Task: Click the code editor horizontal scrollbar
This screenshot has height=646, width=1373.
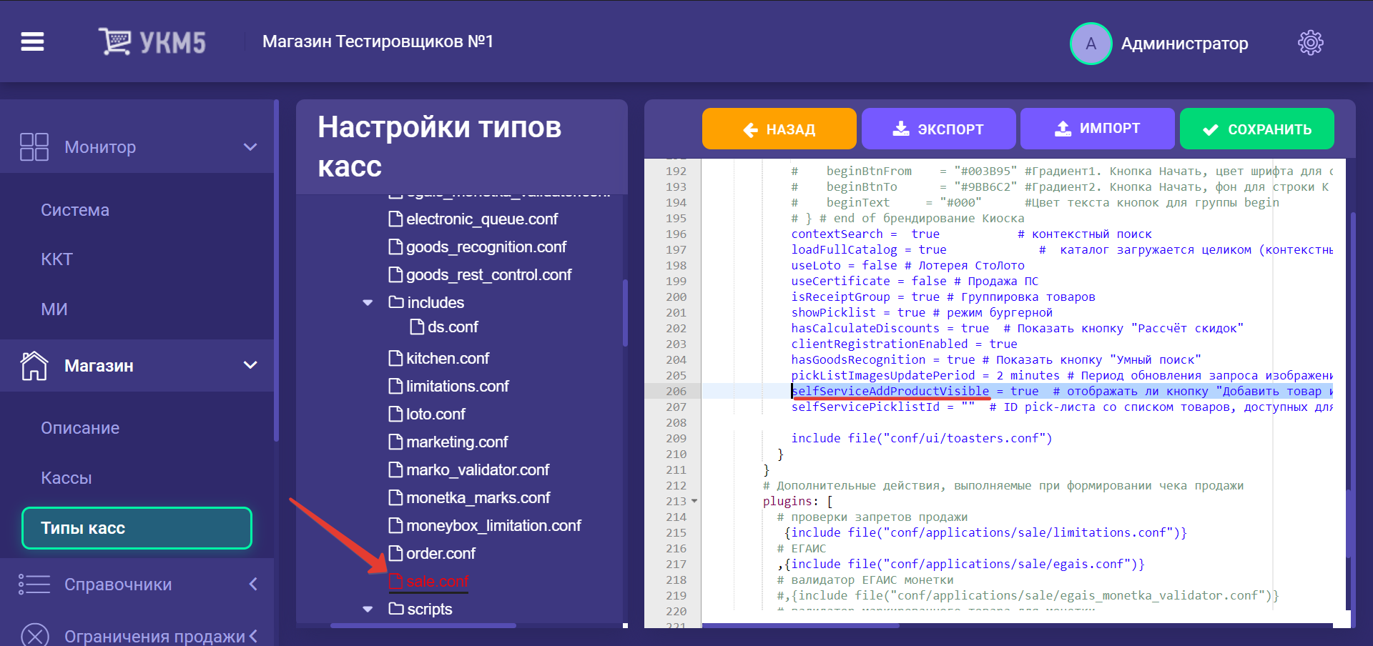Action: (800, 625)
